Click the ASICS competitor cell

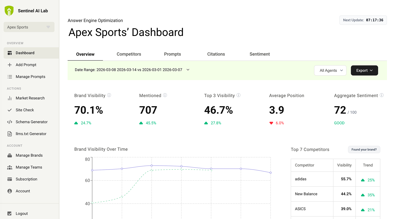pos(312,209)
